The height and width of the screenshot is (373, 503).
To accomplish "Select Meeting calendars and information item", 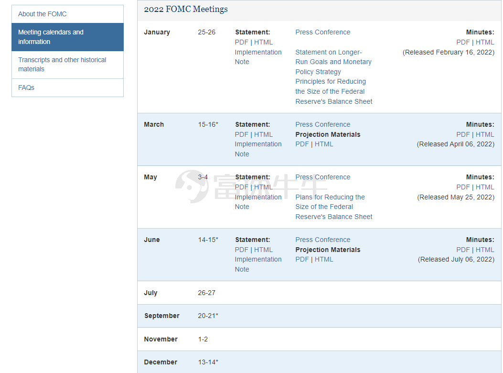I will point(67,37).
